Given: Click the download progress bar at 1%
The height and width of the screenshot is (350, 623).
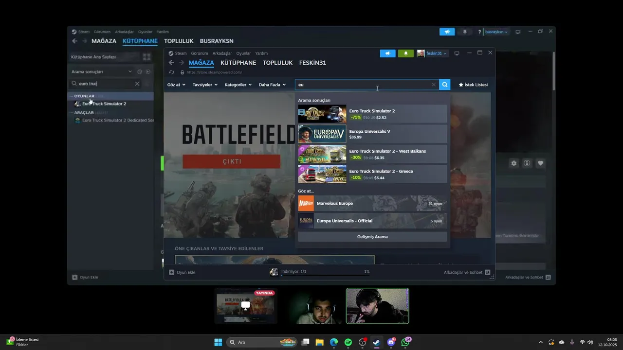Looking at the screenshot, I should (x=325, y=275).
